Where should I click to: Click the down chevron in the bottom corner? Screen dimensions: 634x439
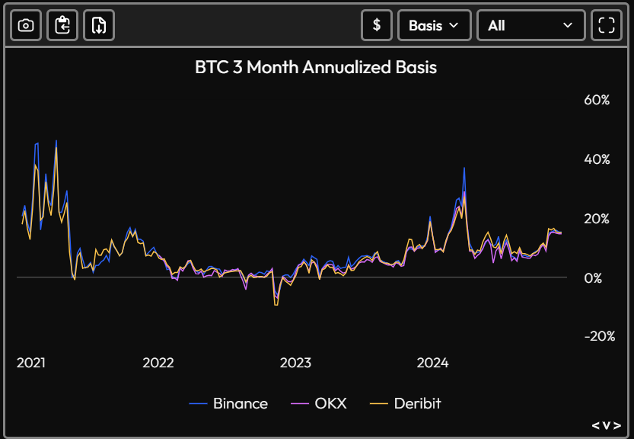pos(605,427)
